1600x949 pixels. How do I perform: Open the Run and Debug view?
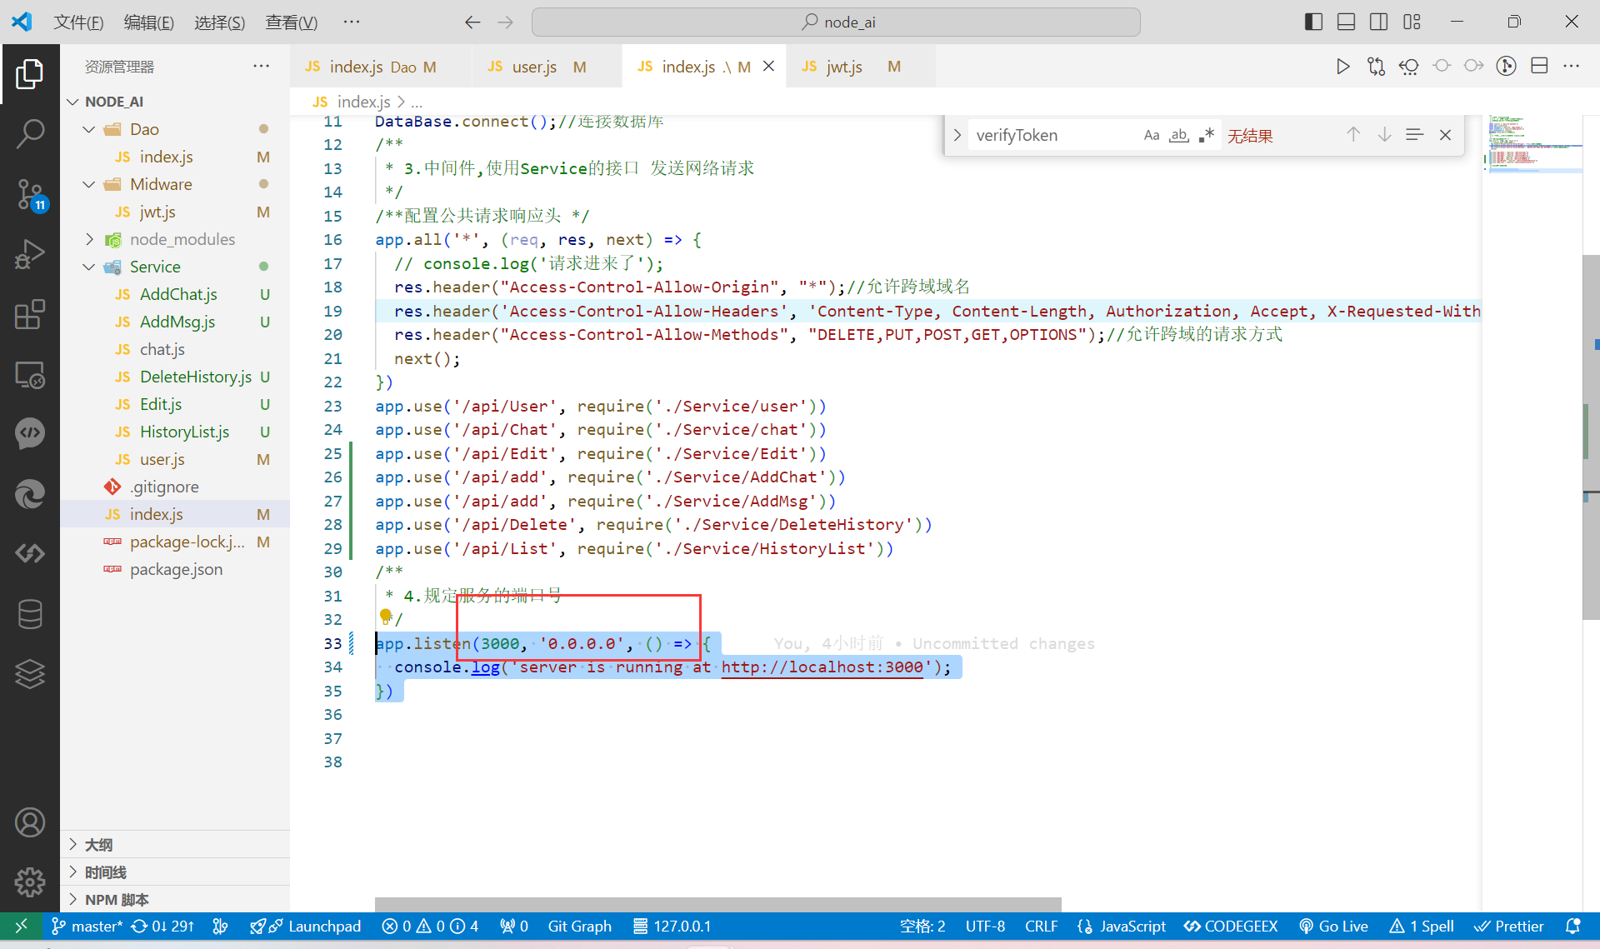pos(30,254)
